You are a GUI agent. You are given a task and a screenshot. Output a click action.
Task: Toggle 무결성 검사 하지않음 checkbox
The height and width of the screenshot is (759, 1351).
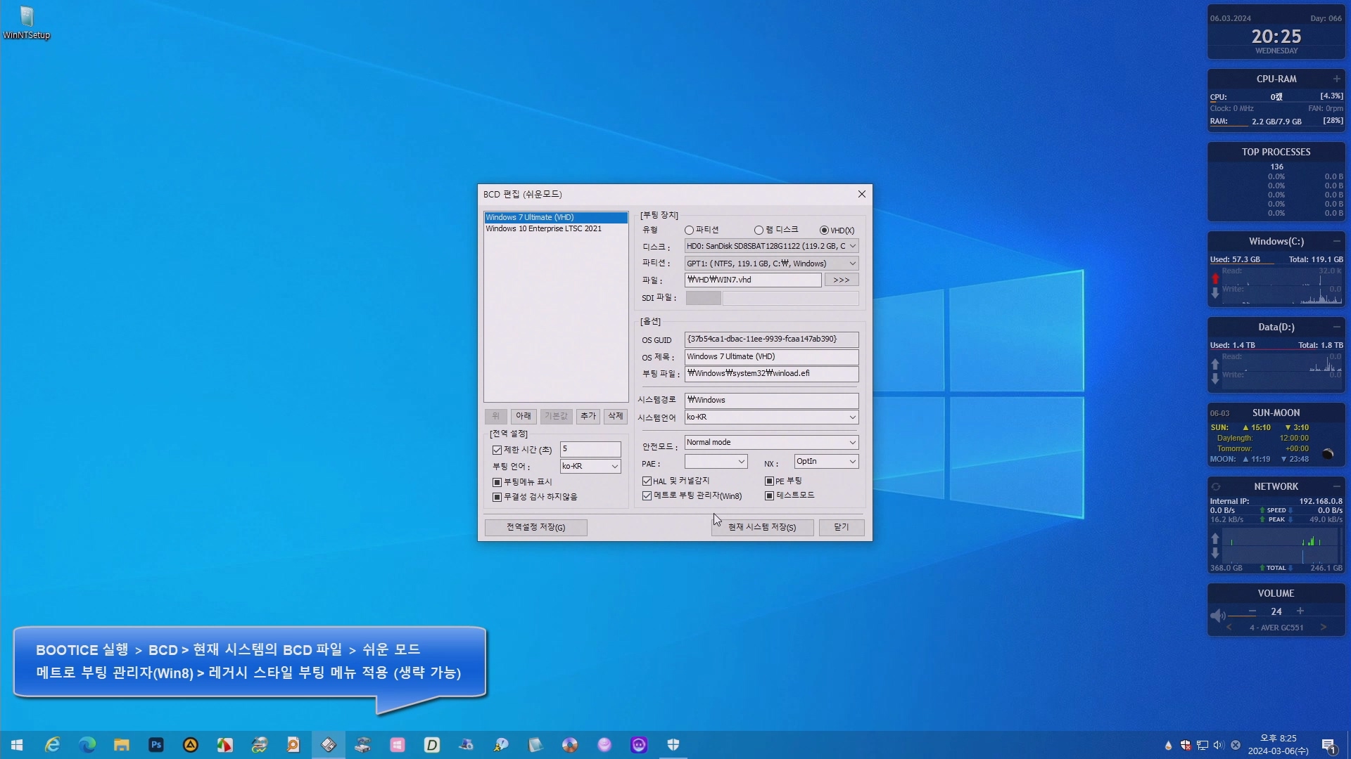pos(497,497)
